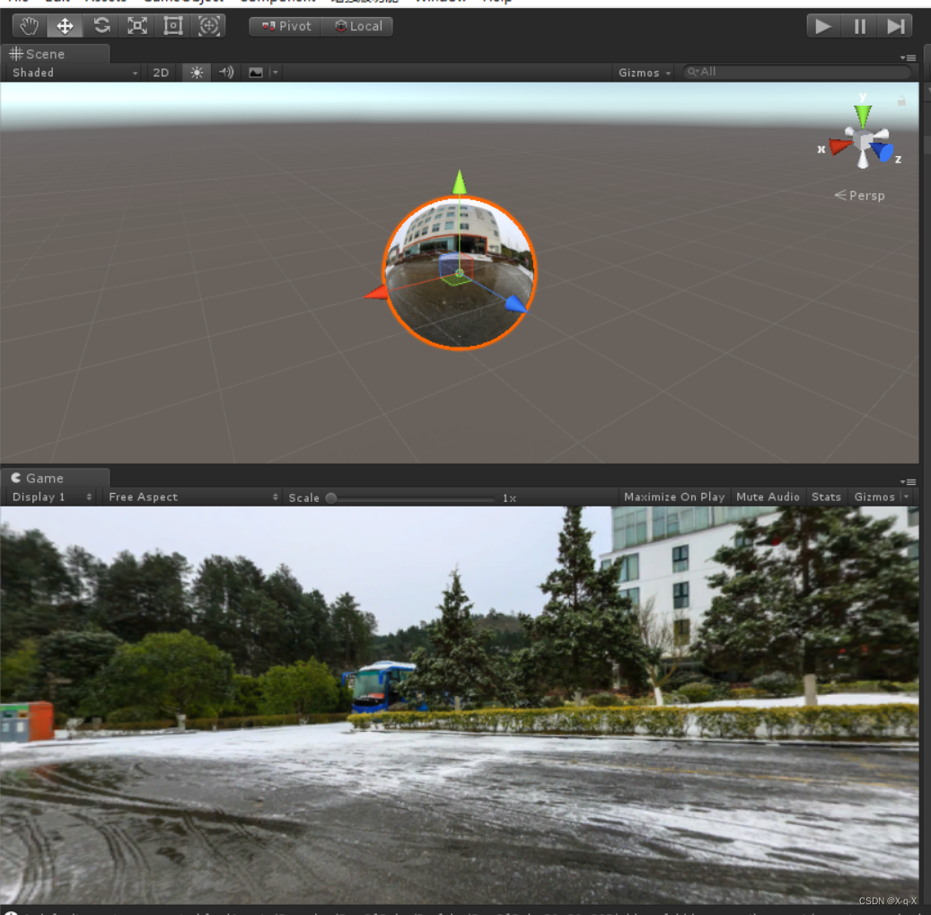This screenshot has height=915, width=931.
Task: Toggle scene audio
Action: (x=226, y=73)
